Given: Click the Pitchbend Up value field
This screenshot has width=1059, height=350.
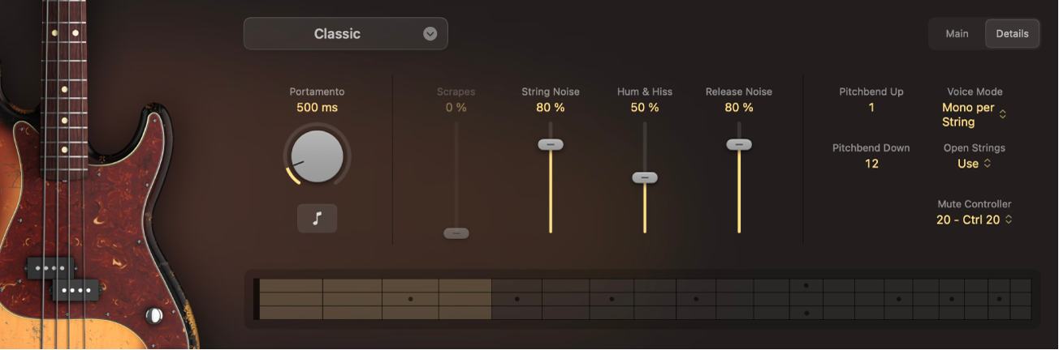Looking at the screenshot, I should 871,108.
